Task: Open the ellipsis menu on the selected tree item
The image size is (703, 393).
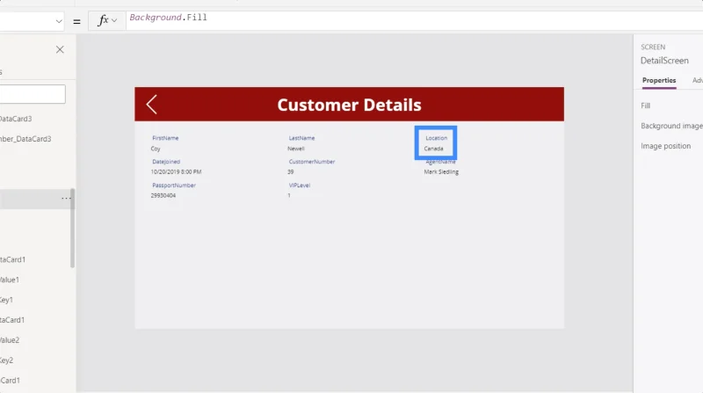Action: click(66, 199)
